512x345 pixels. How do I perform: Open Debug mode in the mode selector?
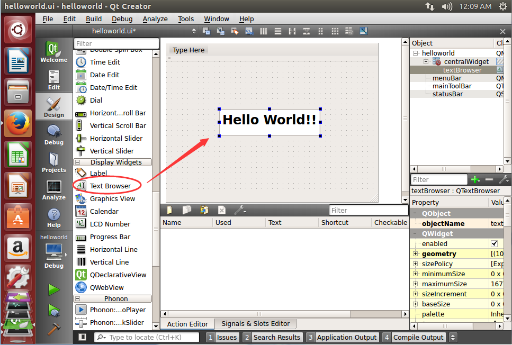[54, 134]
